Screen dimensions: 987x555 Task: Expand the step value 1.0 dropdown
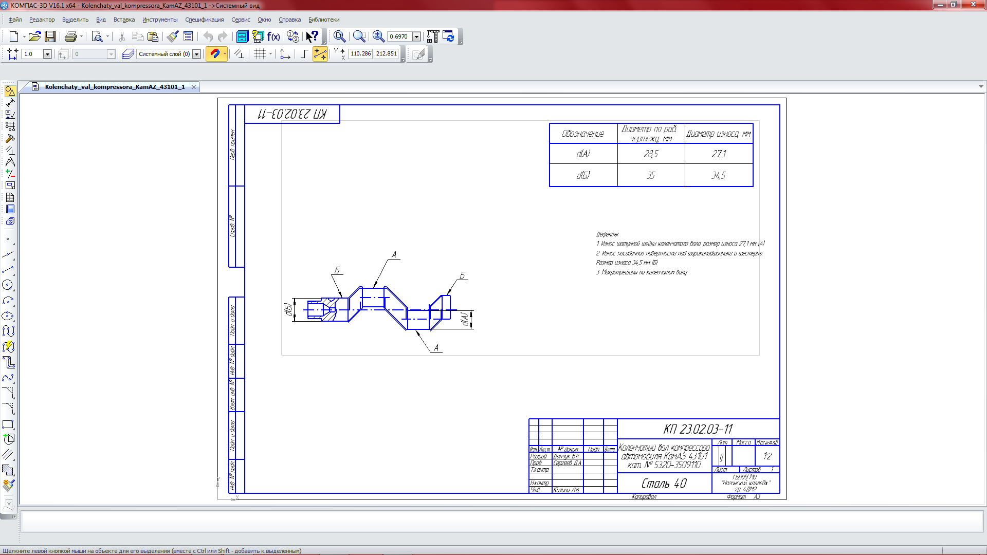point(47,54)
